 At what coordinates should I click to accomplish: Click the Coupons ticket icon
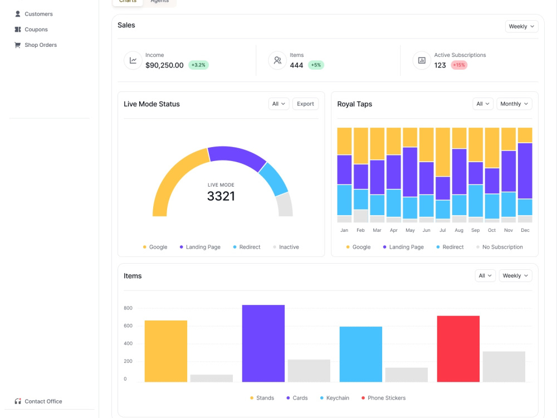pyautogui.click(x=18, y=30)
